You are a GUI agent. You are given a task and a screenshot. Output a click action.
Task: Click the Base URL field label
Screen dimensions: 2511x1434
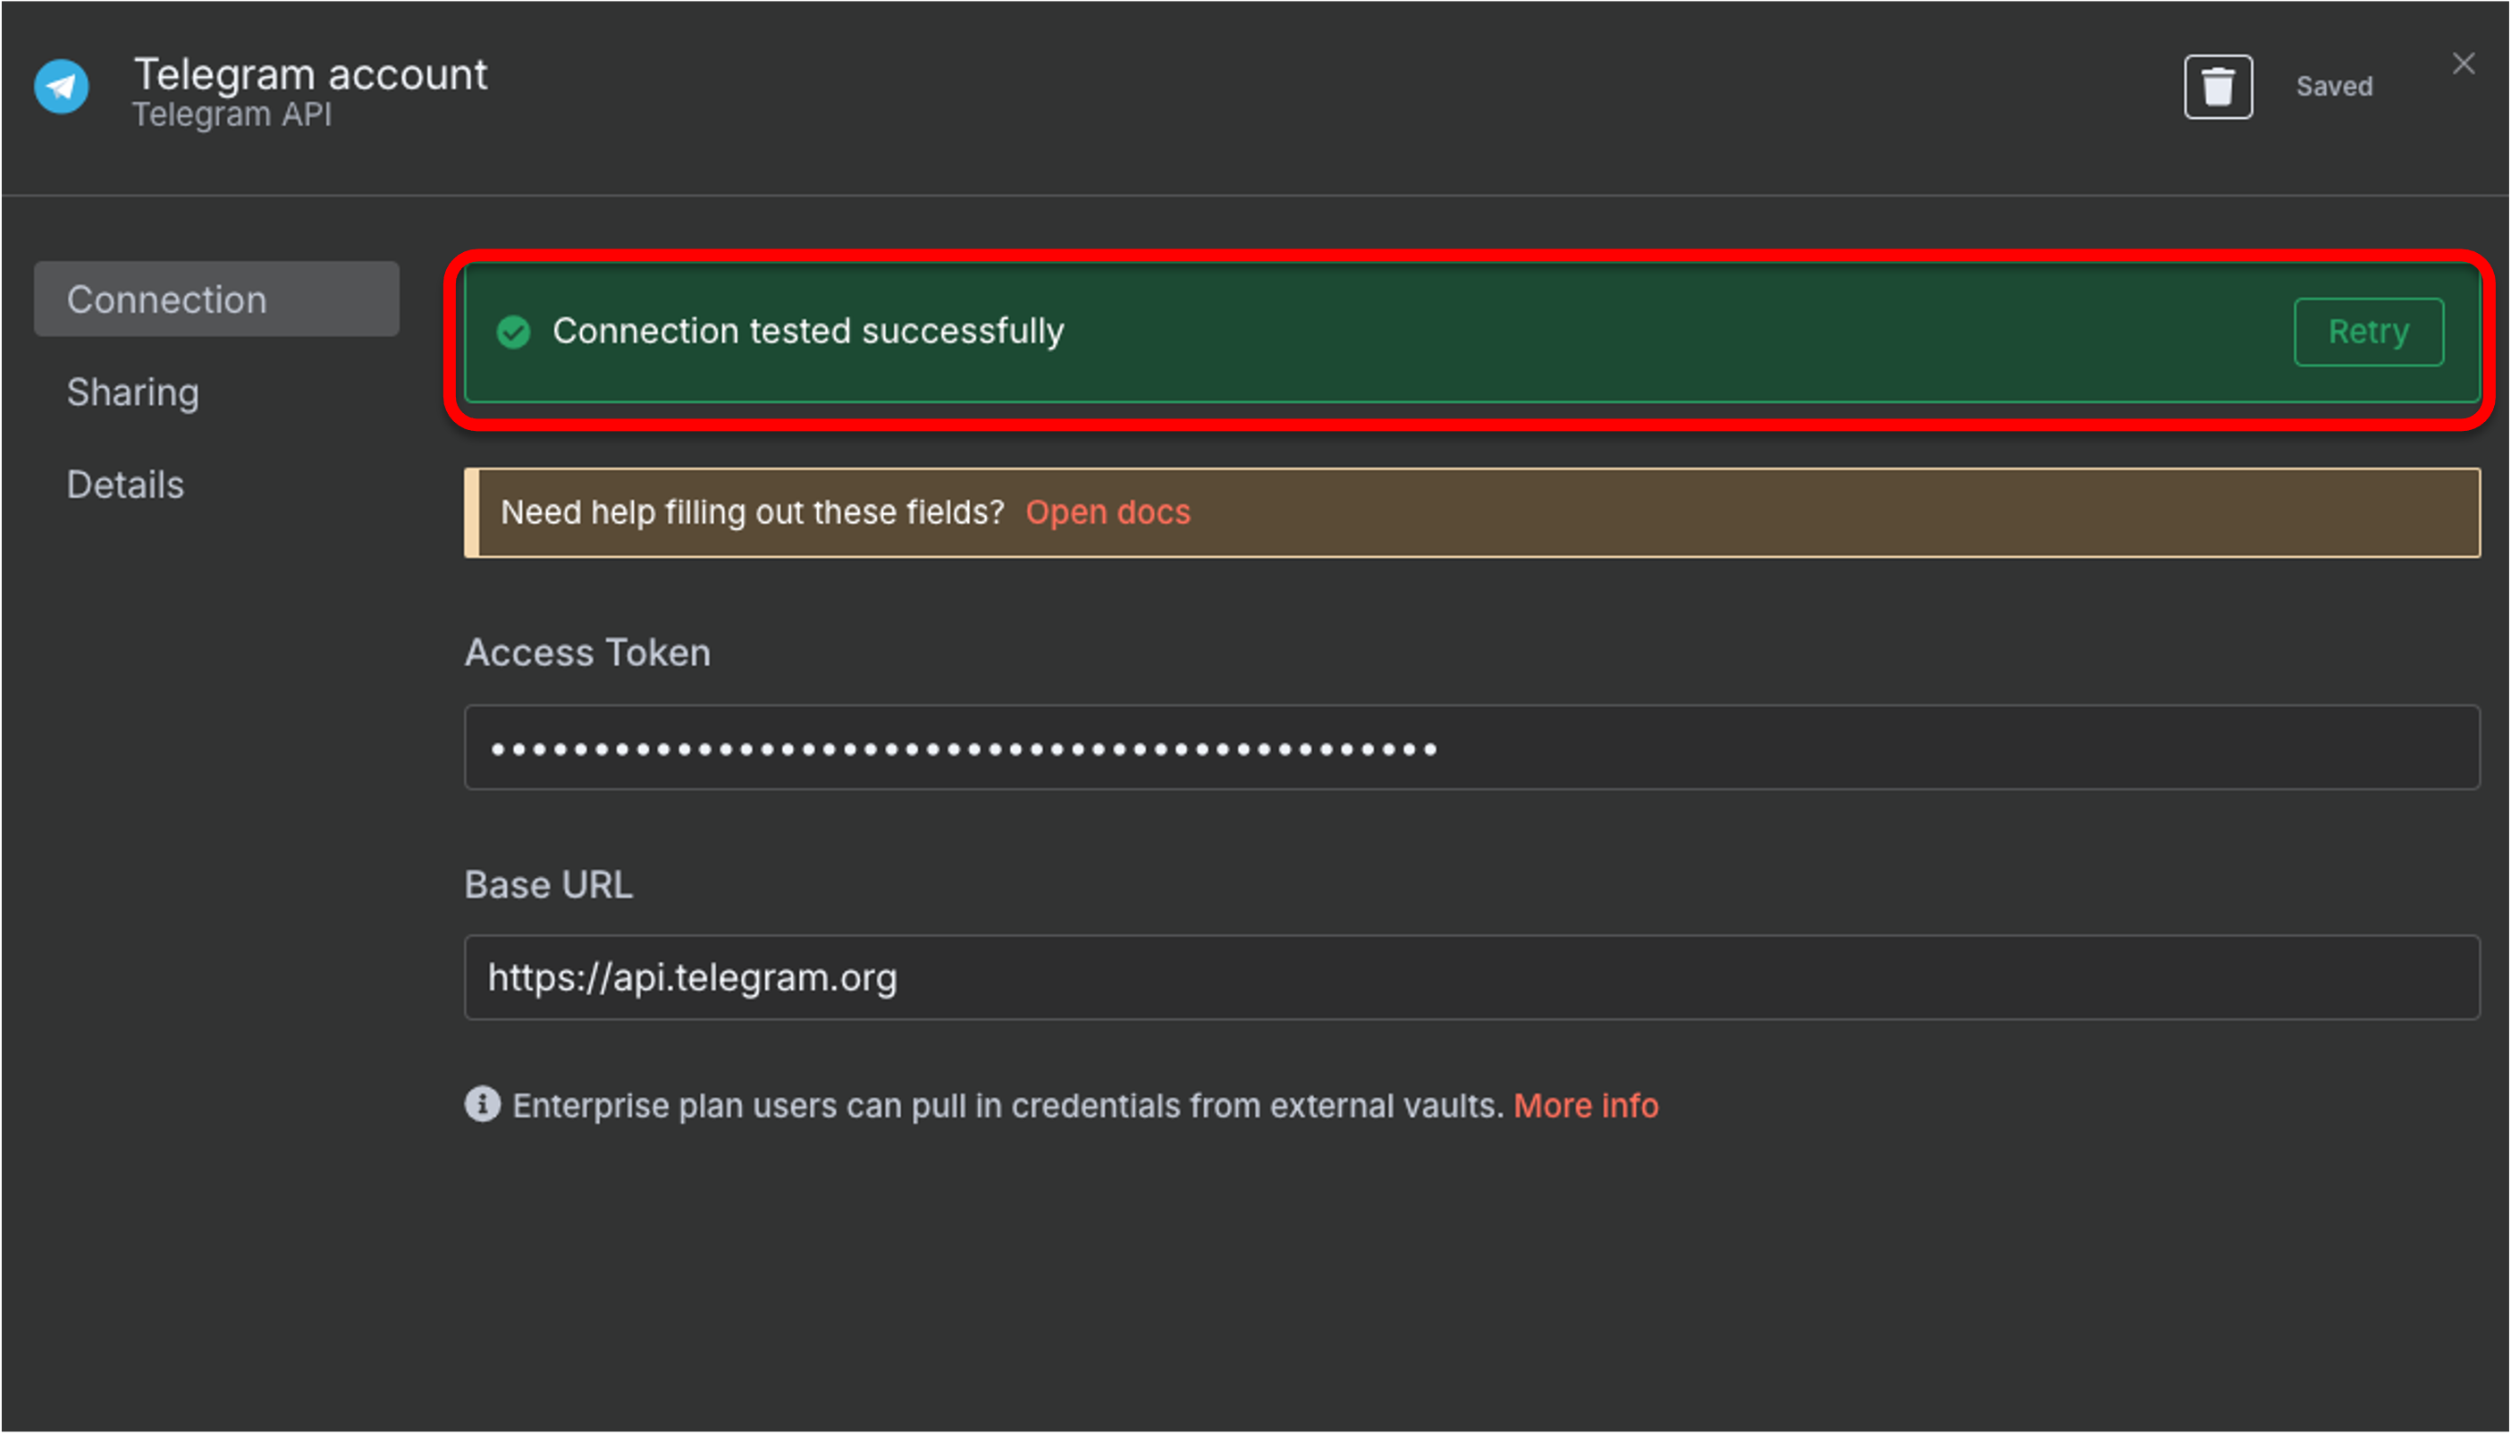[547, 884]
